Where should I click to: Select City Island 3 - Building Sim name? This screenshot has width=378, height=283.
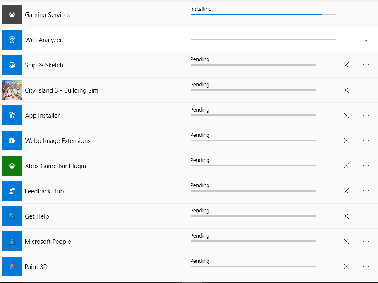62,90
